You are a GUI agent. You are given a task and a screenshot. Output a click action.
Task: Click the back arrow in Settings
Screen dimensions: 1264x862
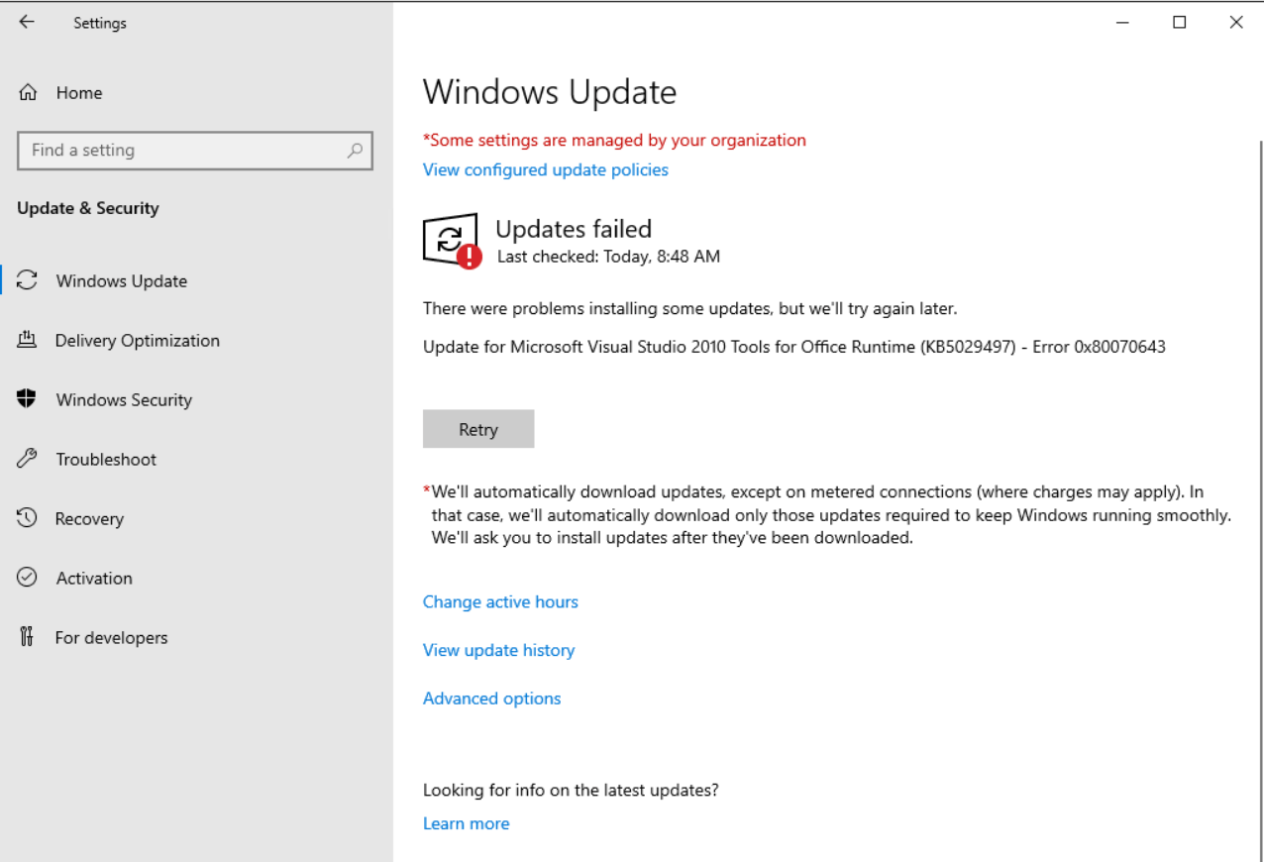[27, 22]
